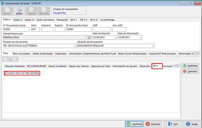Click the Ano AIDF field
The height and width of the screenshot is (128, 202).
tap(119, 29)
